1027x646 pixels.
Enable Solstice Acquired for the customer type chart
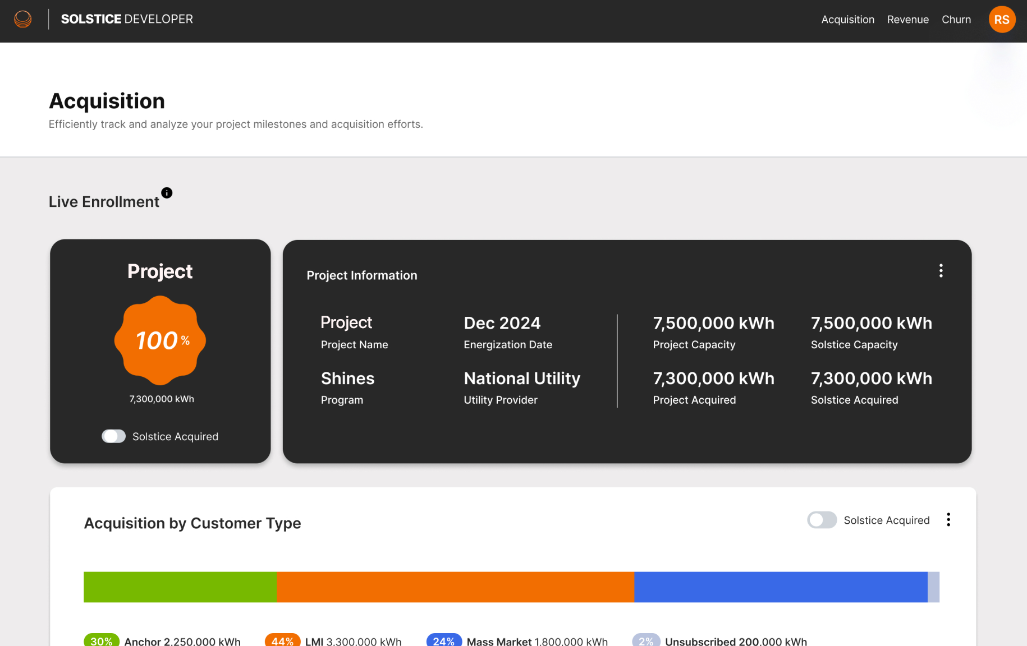(x=822, y=520)
